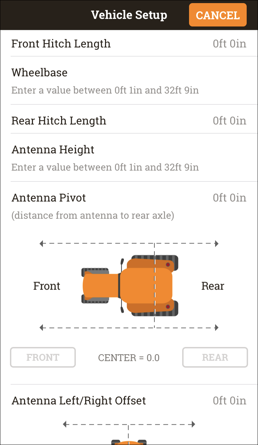258x445 pixels.
Task: Click the left arrowhead below the tractor
Action: (x=42, y=328)
